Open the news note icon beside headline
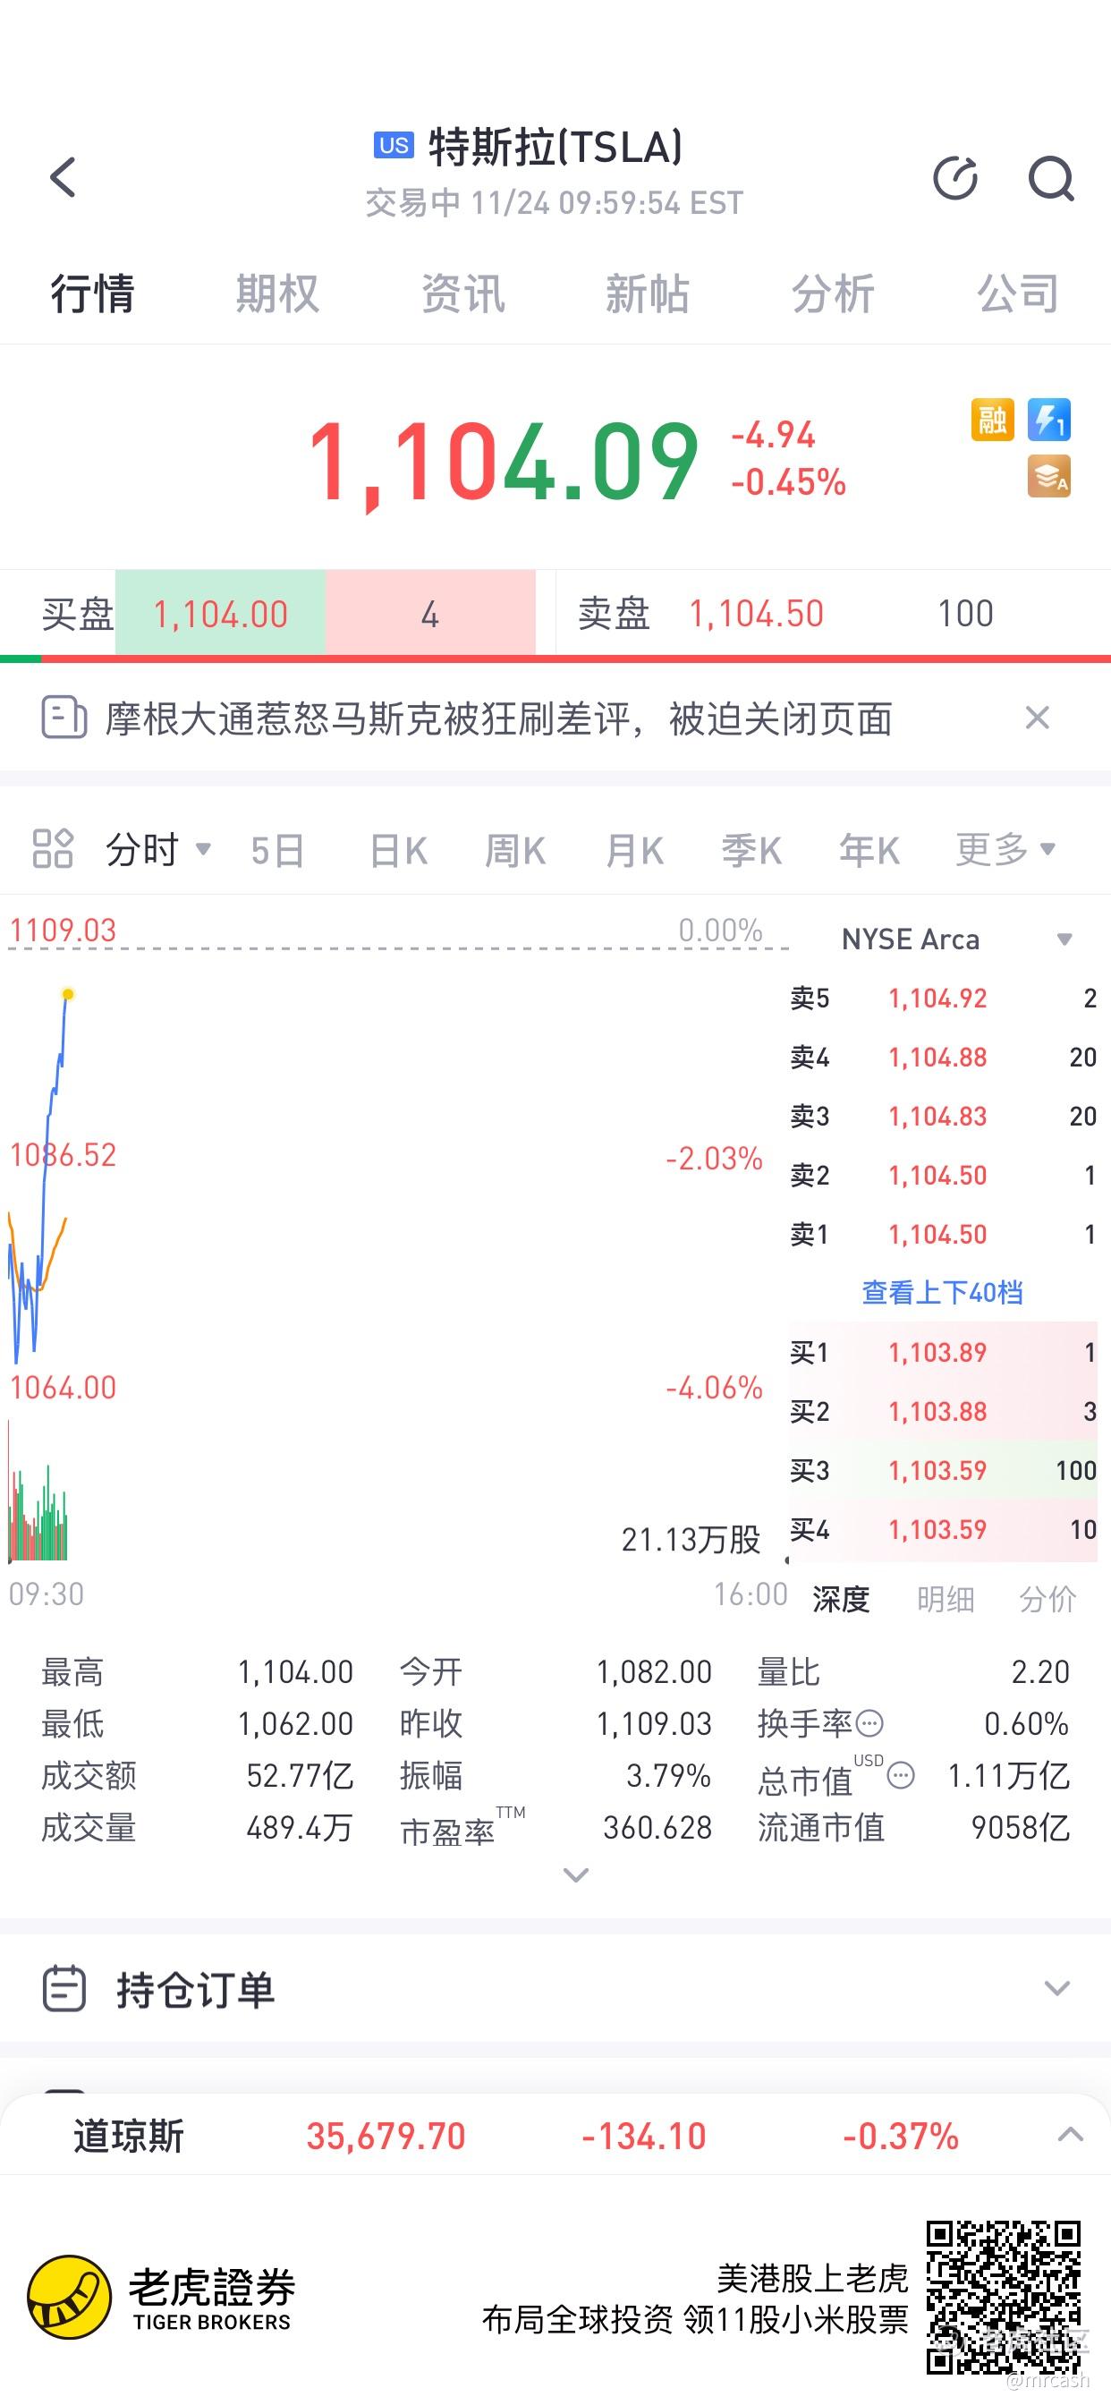 tap(64, 718)
